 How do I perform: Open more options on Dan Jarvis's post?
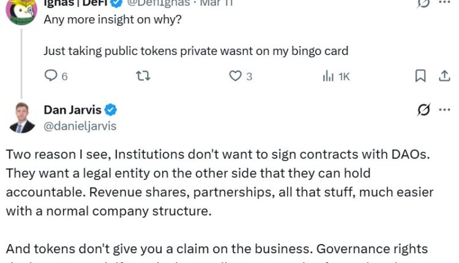tap(444, 110)
